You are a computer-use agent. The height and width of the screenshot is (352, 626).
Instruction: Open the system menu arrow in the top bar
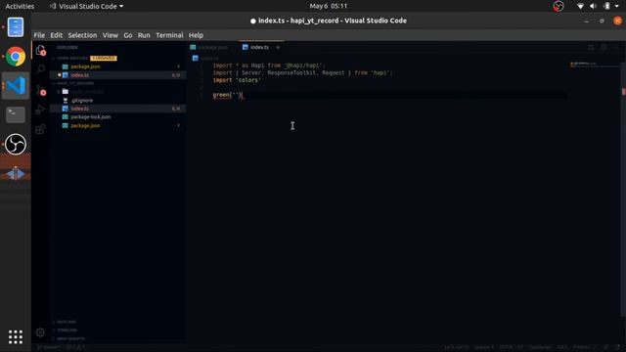click(x=617, y=6)
